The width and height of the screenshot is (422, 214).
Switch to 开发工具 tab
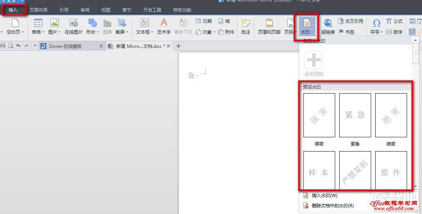click(x=152, y=10)
